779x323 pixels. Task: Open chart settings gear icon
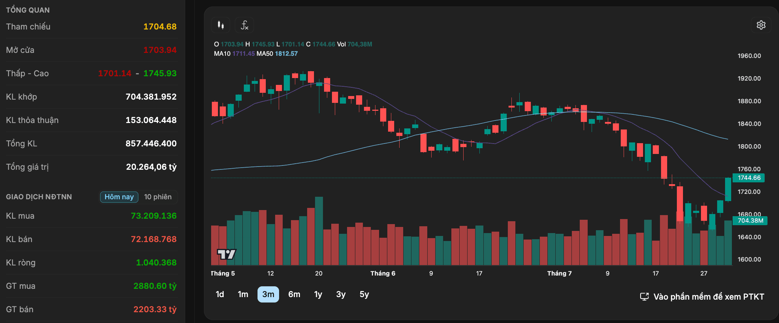[x=761, y=25]
